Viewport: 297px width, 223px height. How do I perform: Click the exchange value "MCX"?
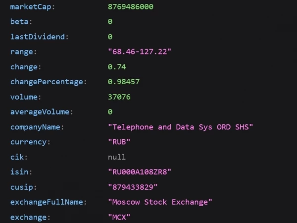tap(119, 217)
